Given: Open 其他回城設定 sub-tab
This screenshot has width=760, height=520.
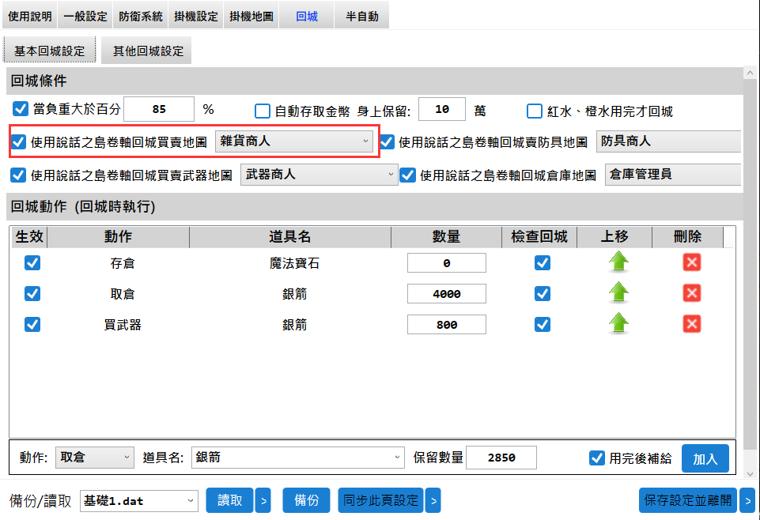Looking at the screenshot, I should pos(148,51).
